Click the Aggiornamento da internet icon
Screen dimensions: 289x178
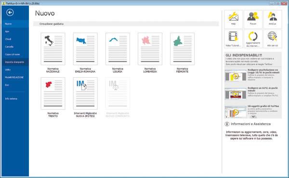point(253,39)
